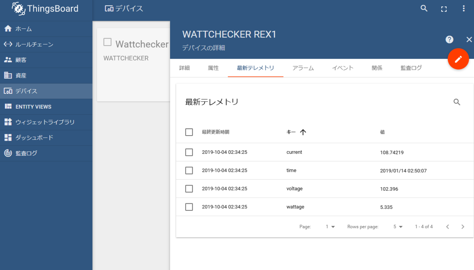Click the widget library sidebar icon

coord(8,122)
